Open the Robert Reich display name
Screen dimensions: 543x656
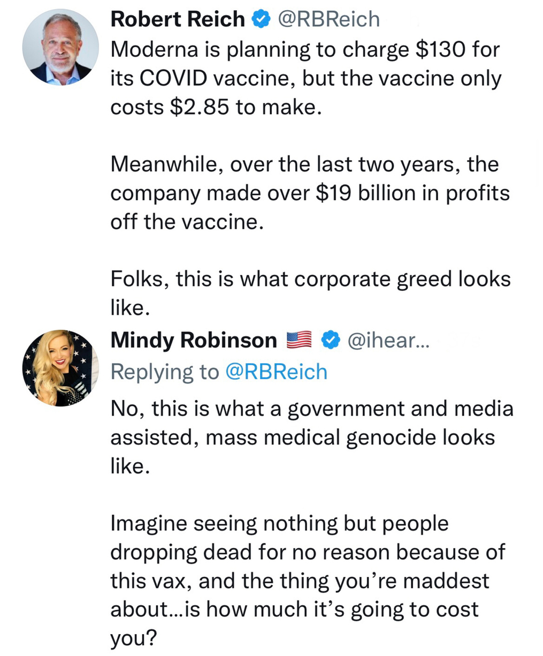point(177,20)
